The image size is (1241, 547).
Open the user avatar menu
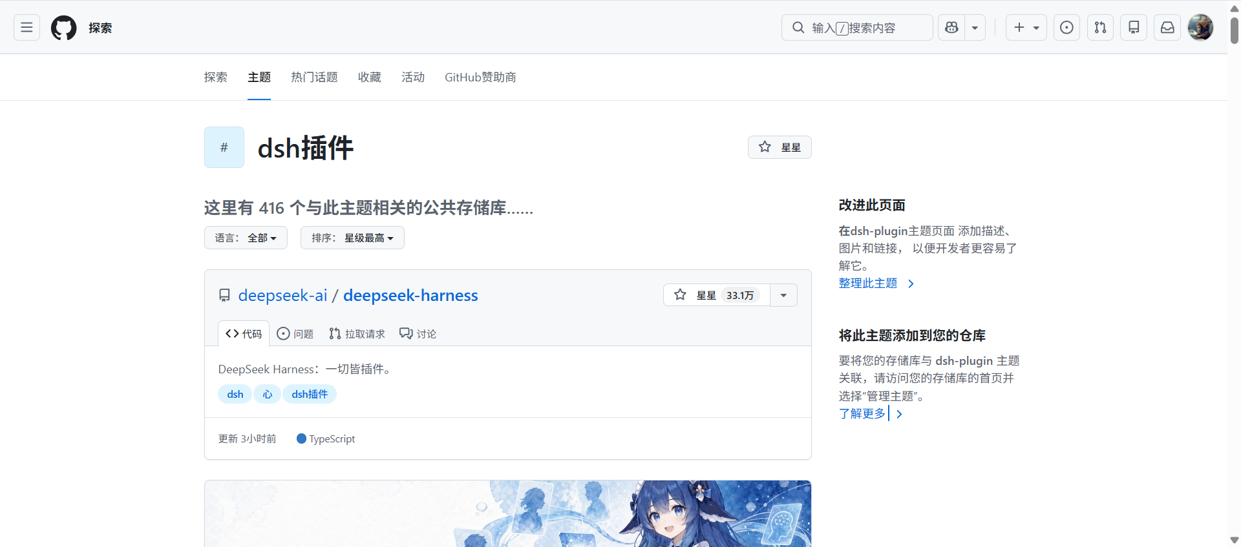(x=1201, y=28)
